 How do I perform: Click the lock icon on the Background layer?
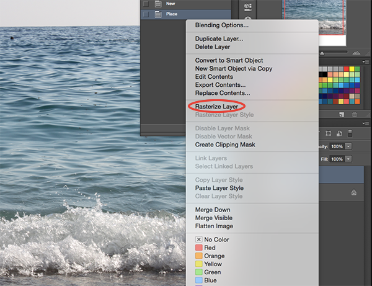tap(354, 192)
